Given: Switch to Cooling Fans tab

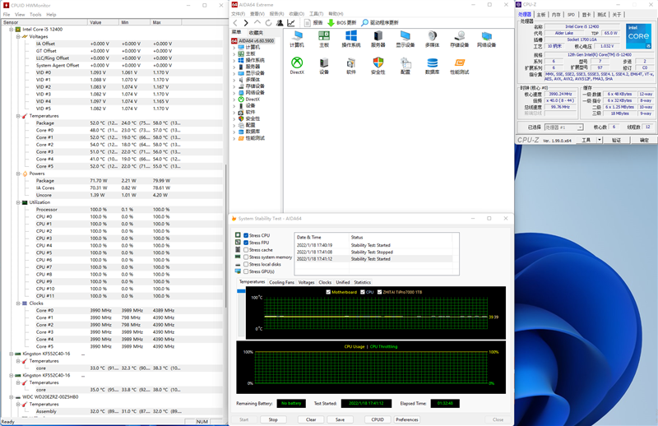Looking at the screenshot, I should click(x=281, y=282).
